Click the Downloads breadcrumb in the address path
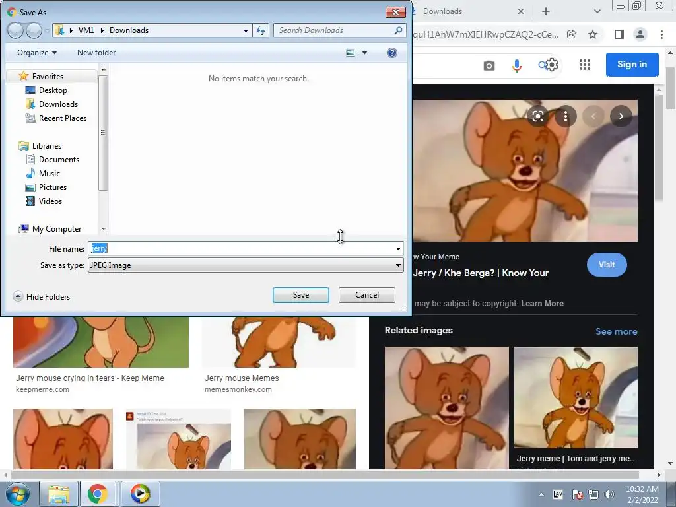Viewport: 676px width, 507px height. click(129, 30)
